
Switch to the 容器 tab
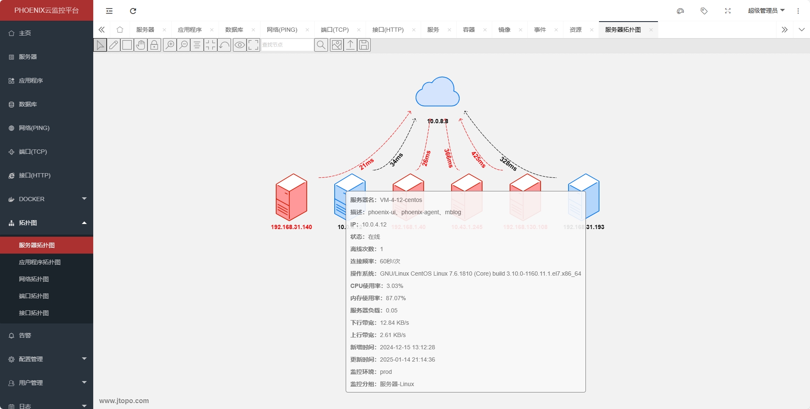469,30
